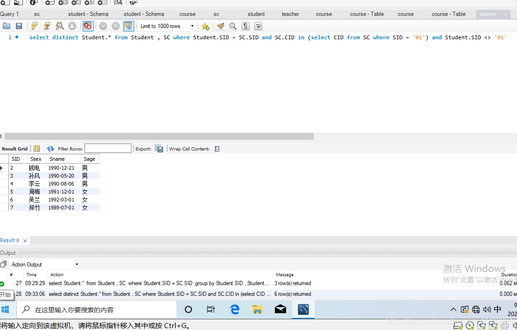Switch to the Result 6 tab
The height and width of the screenshot is (330, 517).
point(9,240)
